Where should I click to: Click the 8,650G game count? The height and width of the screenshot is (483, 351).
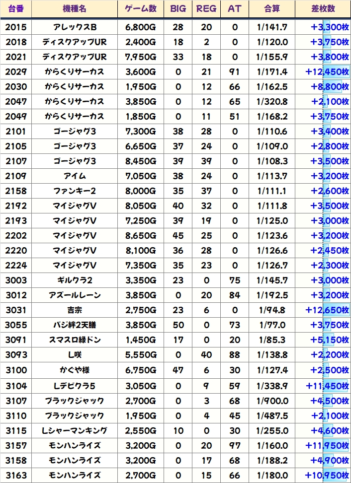click(x=141, y=236)
